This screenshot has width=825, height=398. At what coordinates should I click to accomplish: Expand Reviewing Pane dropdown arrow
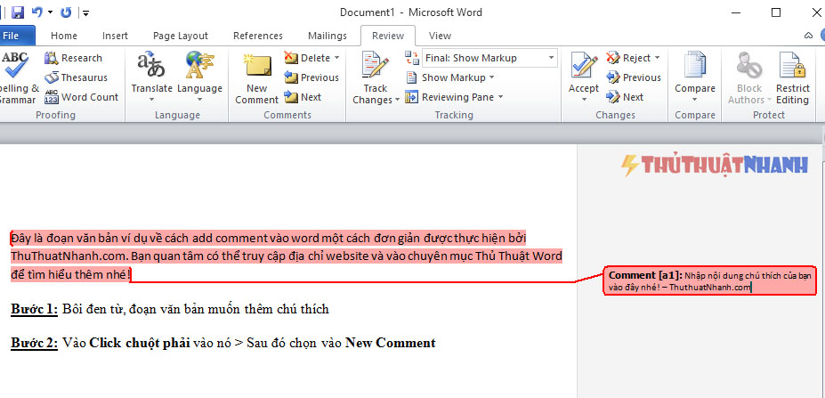[x=500, y=97]
